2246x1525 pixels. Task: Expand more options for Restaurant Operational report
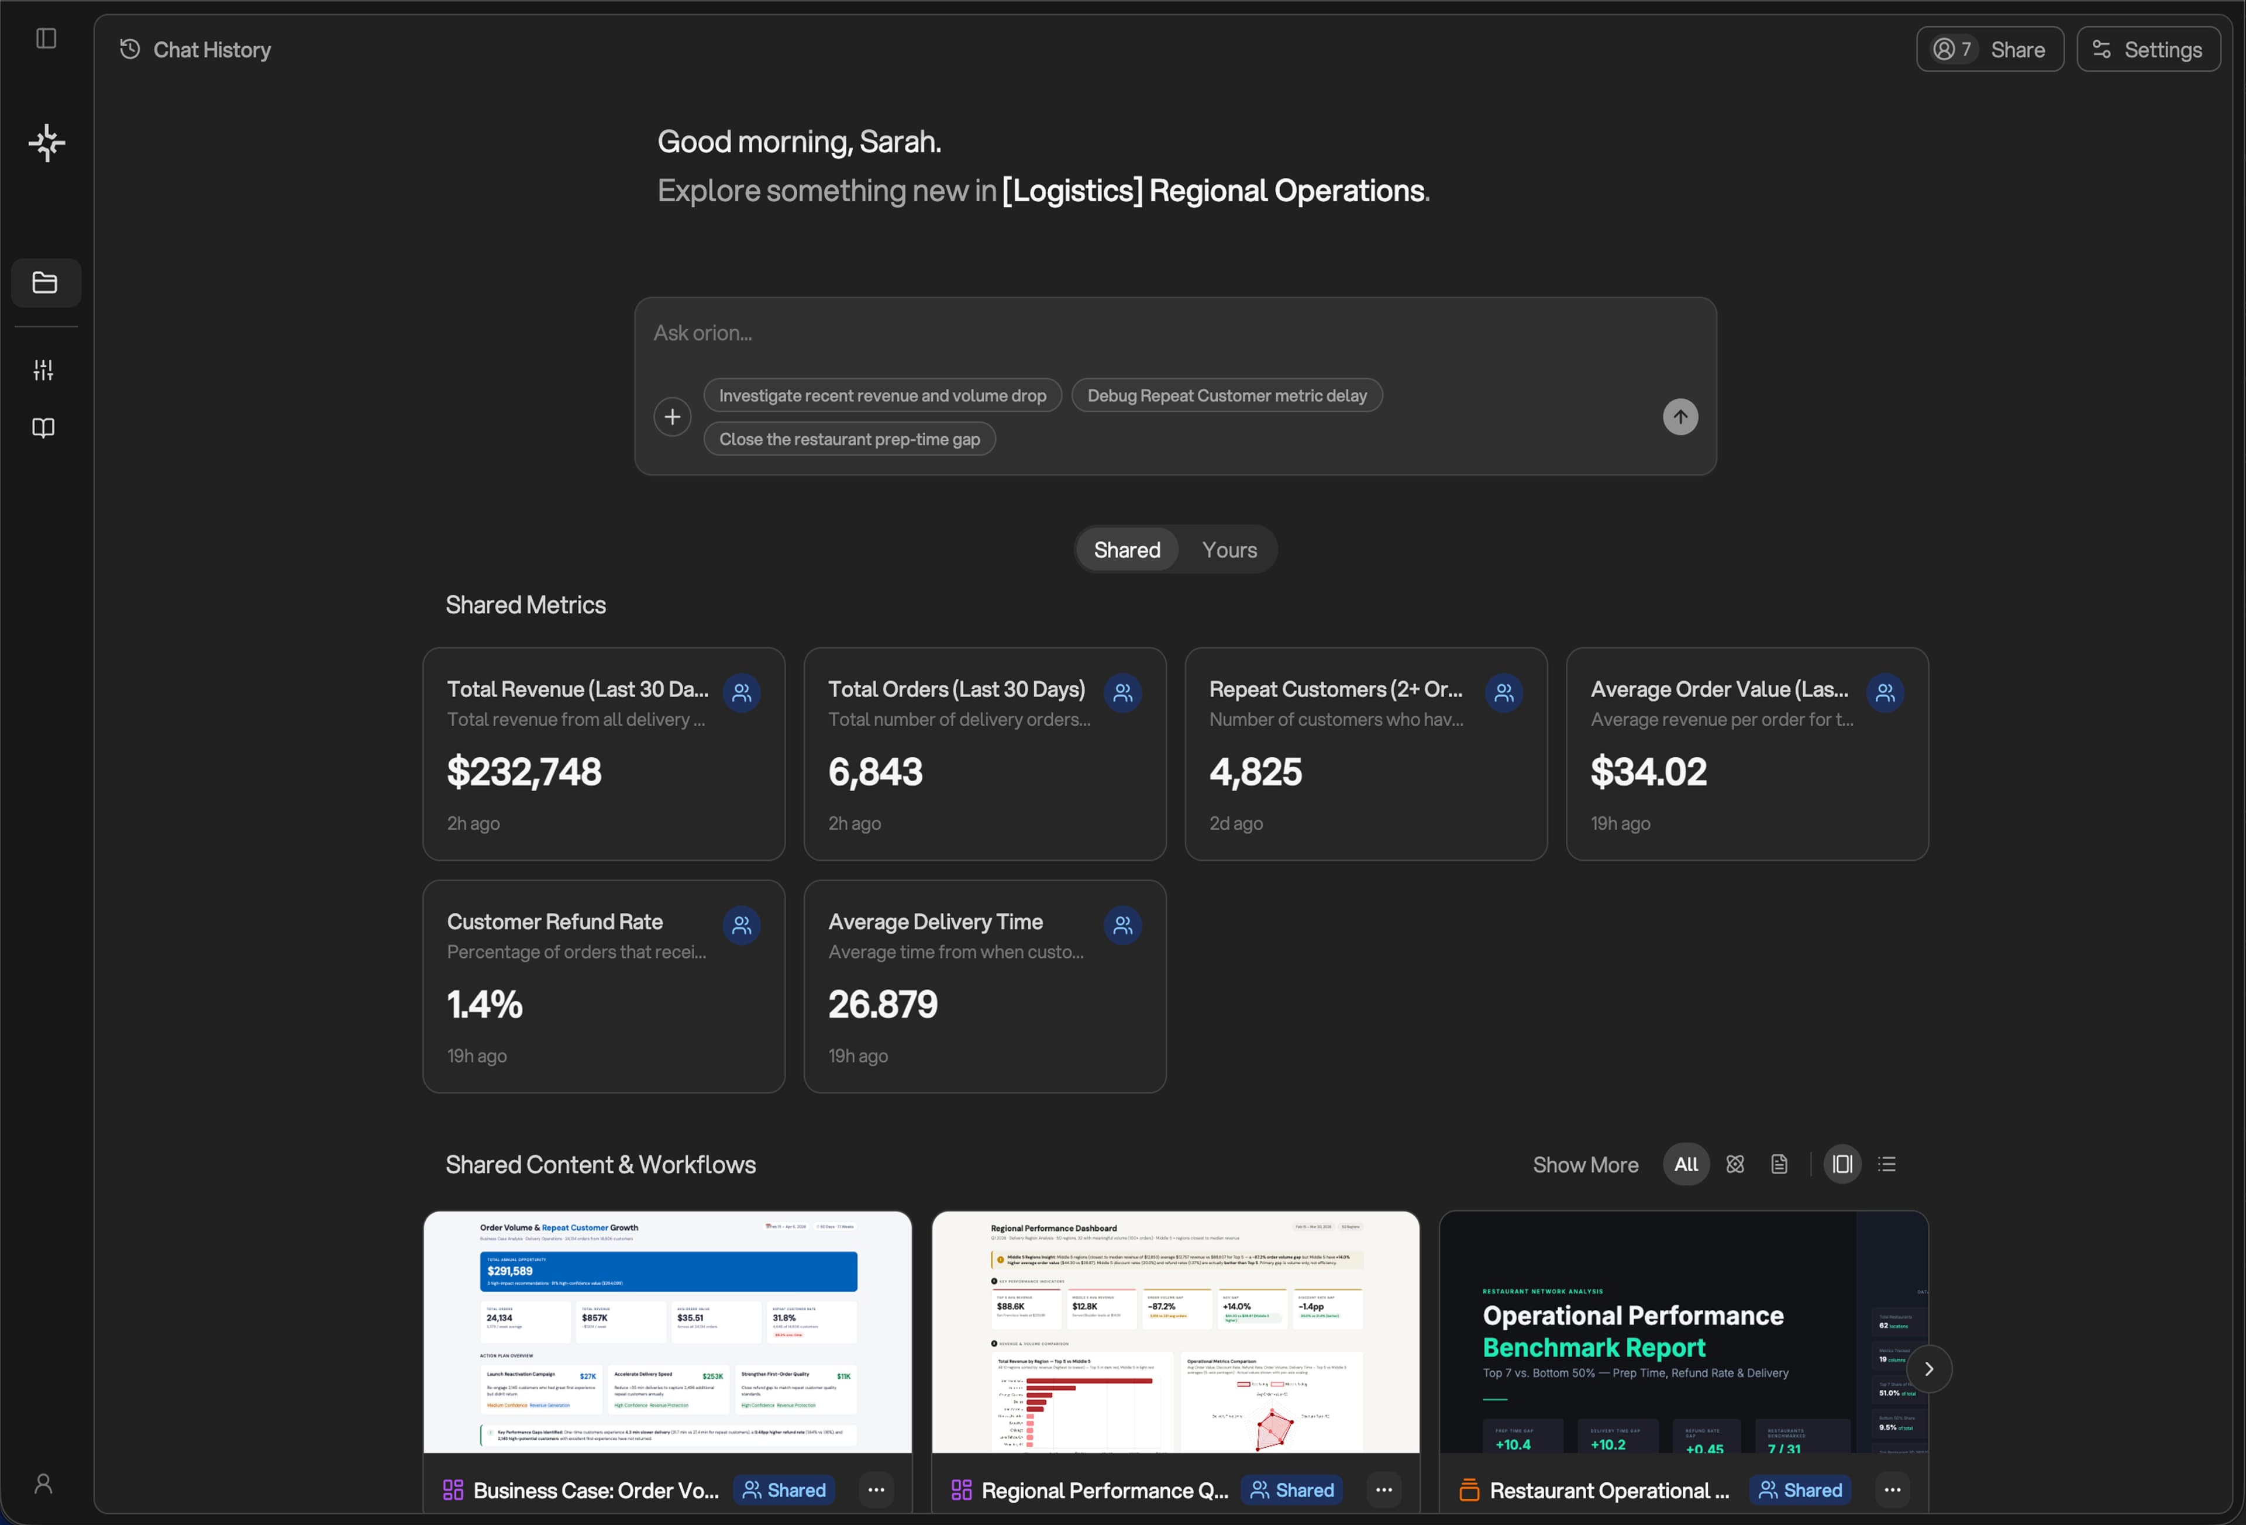pos(1892,1489)
